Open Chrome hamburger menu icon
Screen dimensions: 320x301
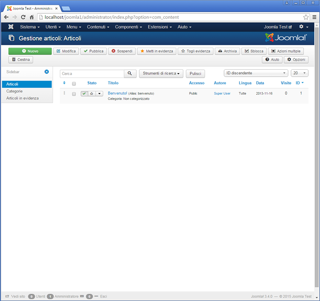(x=314, y=17)
